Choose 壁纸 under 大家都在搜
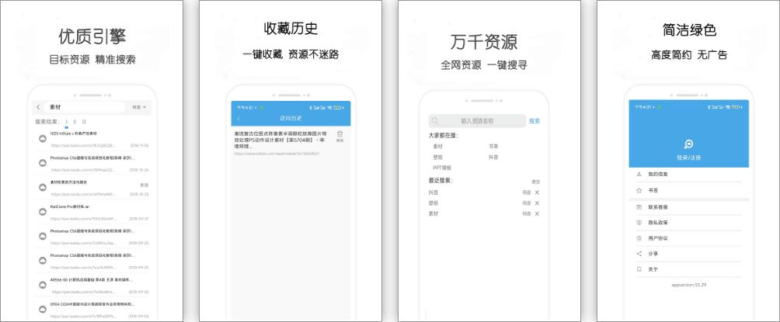Image resolution: width=780 pixels, height=322 pixels. point(437,157)
